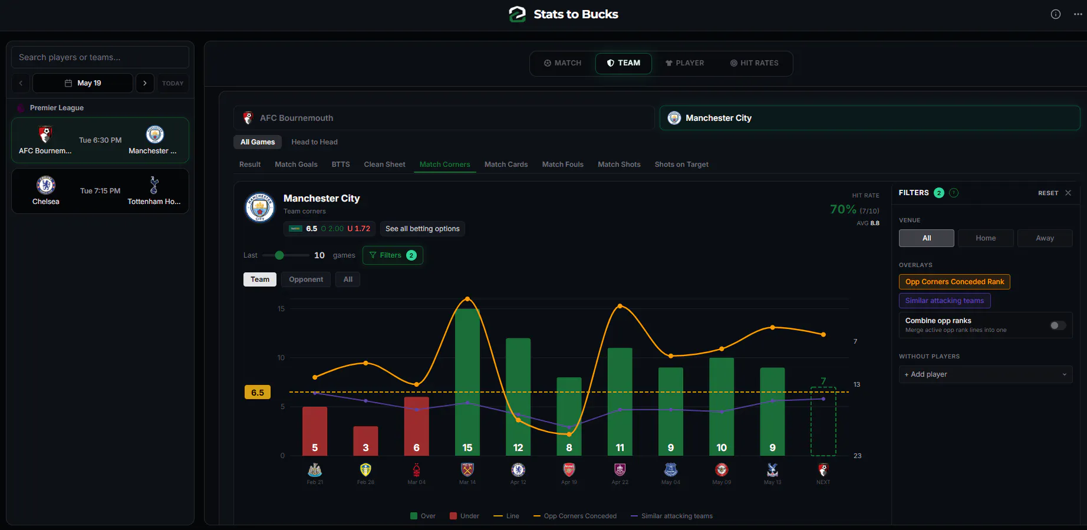Click the Nottingham Forest crest under Mar 04
Viewport: 1087px width, 530px height.
tap(417, 470)
